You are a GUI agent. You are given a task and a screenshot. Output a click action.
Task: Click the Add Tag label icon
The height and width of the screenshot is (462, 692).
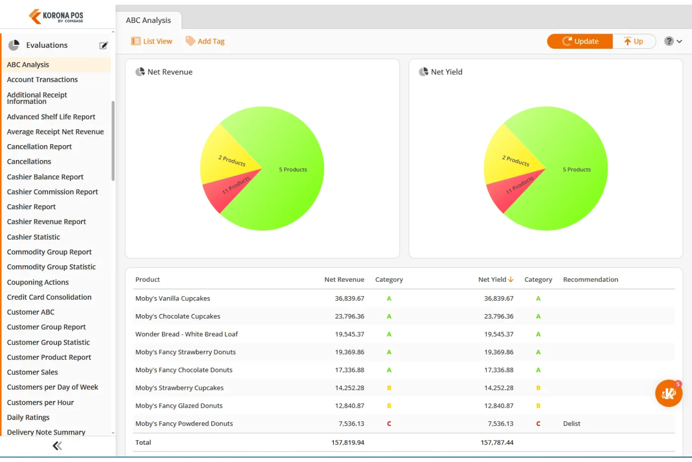pos(190,41)
